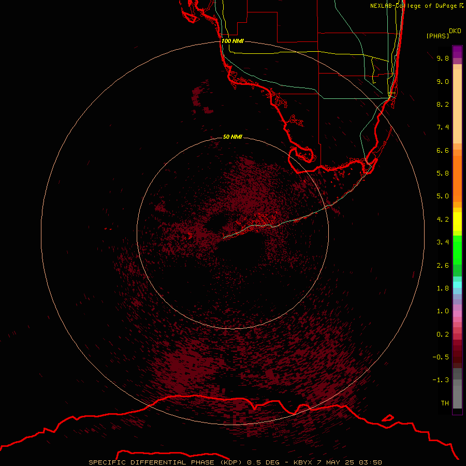Pick the yellow band of the color bar
This screenshot has width=466, height=466.
pos(457,222)
